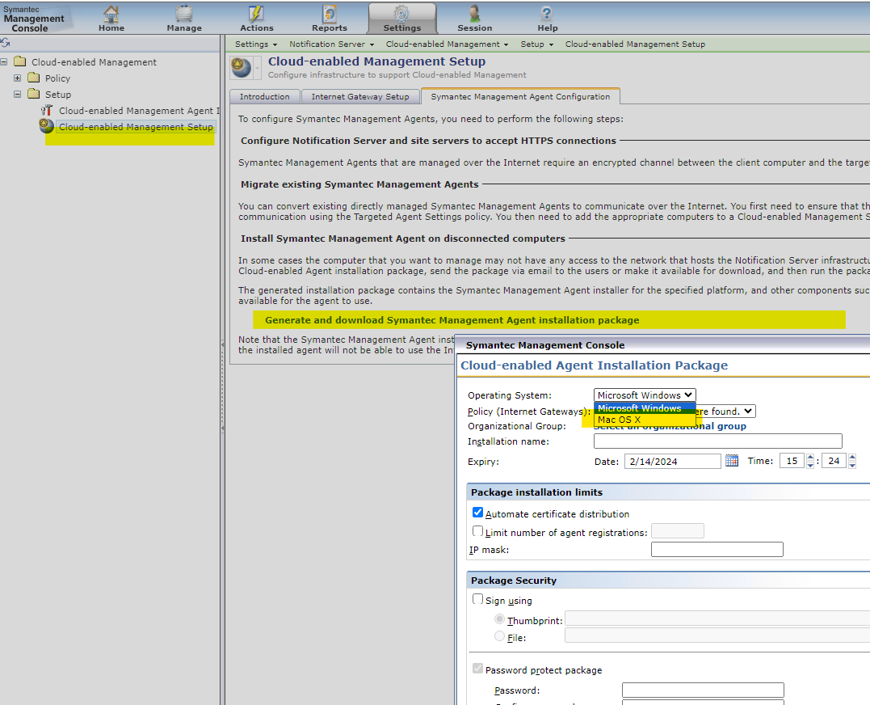Click the Installation name text field
Screen dimensions: 870x705
[717, 441]
